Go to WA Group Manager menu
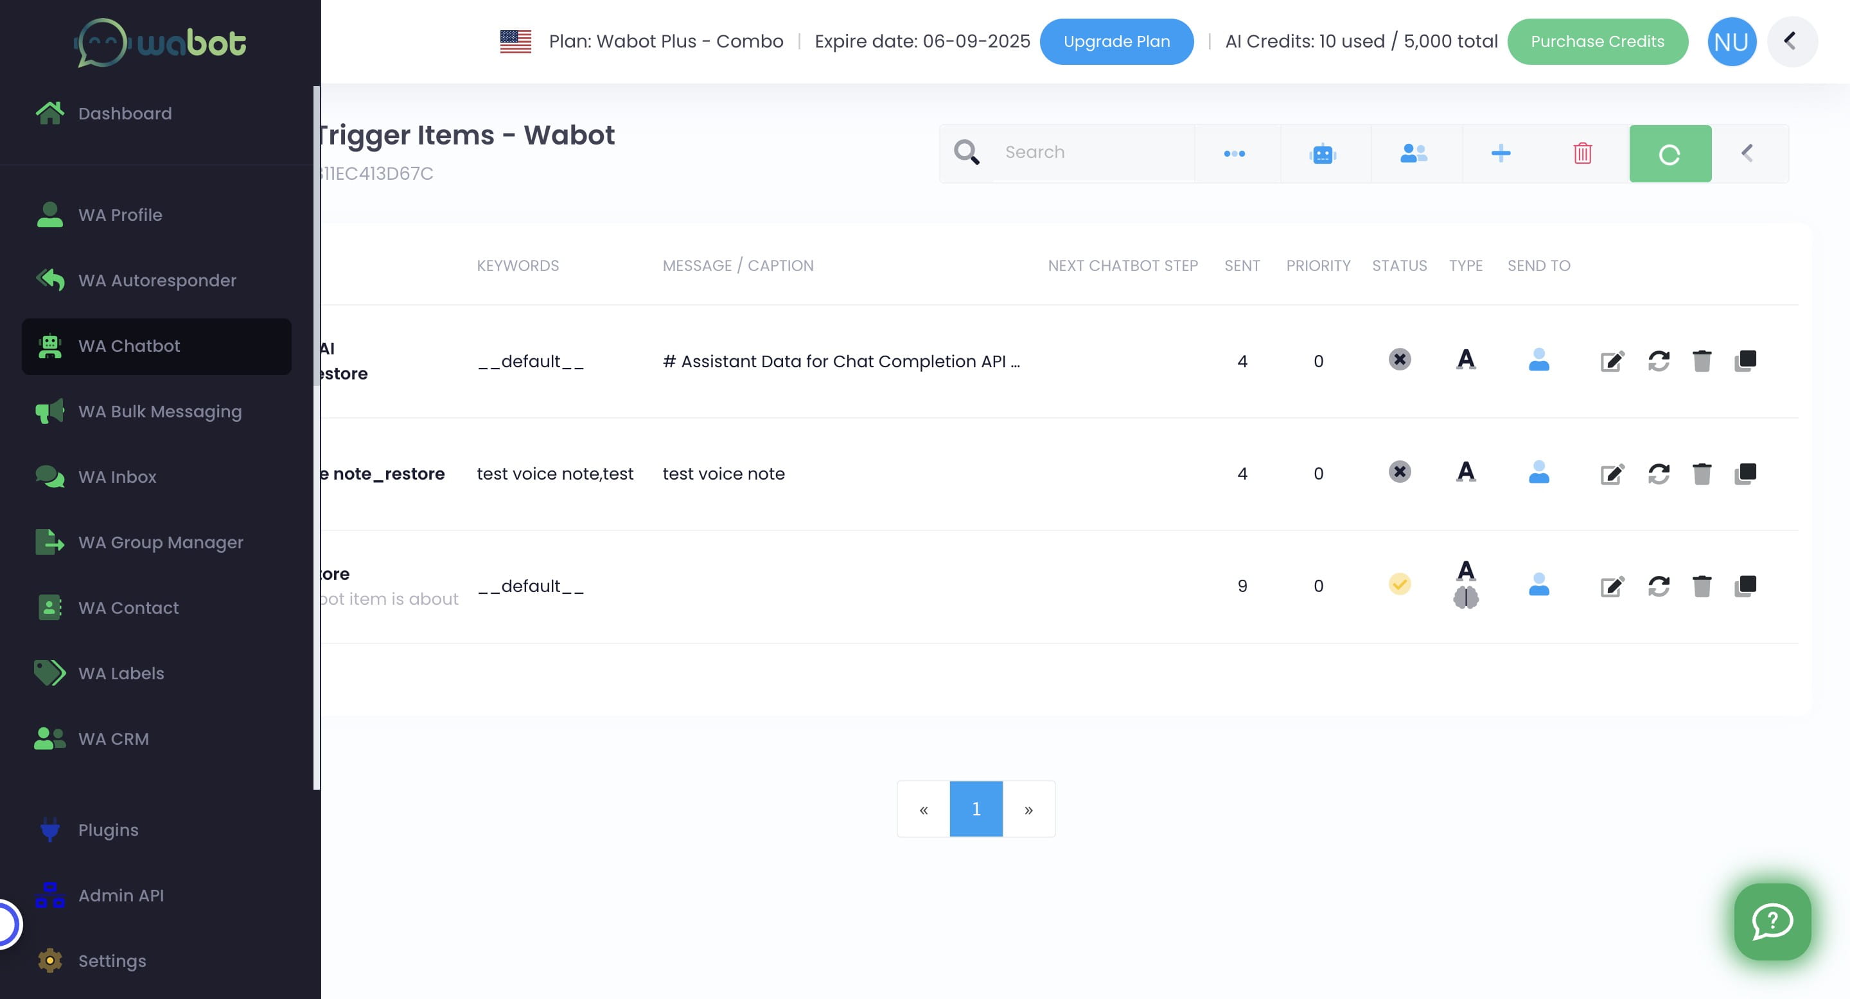Image resolution: width=1850 pixels, height=999 pixels. point(160,543)
